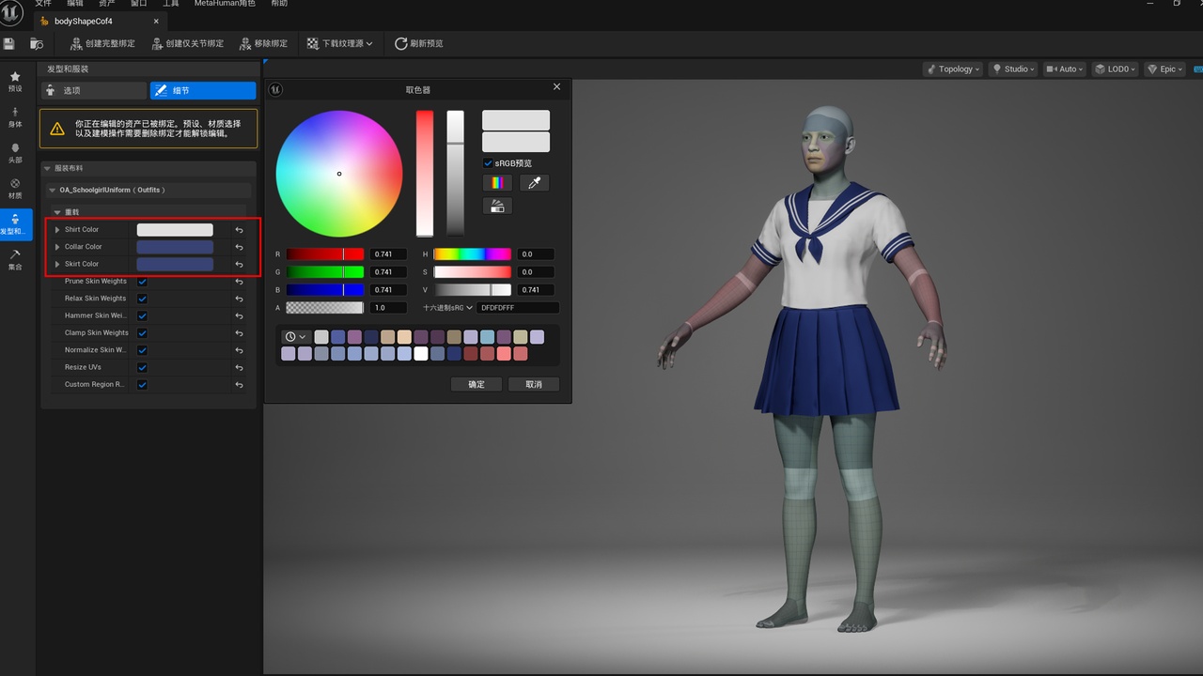Open the 发型和服装 sidebar panel
Viewport: 1203px width, 676px height.
[x=15, y=223]
